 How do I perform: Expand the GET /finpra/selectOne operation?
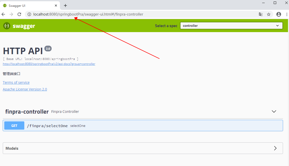[143, 126]
